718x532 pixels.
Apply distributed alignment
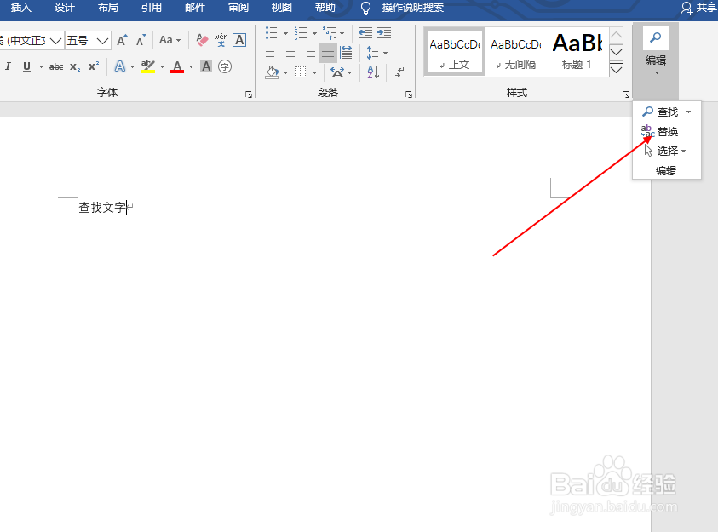(347, 53)
